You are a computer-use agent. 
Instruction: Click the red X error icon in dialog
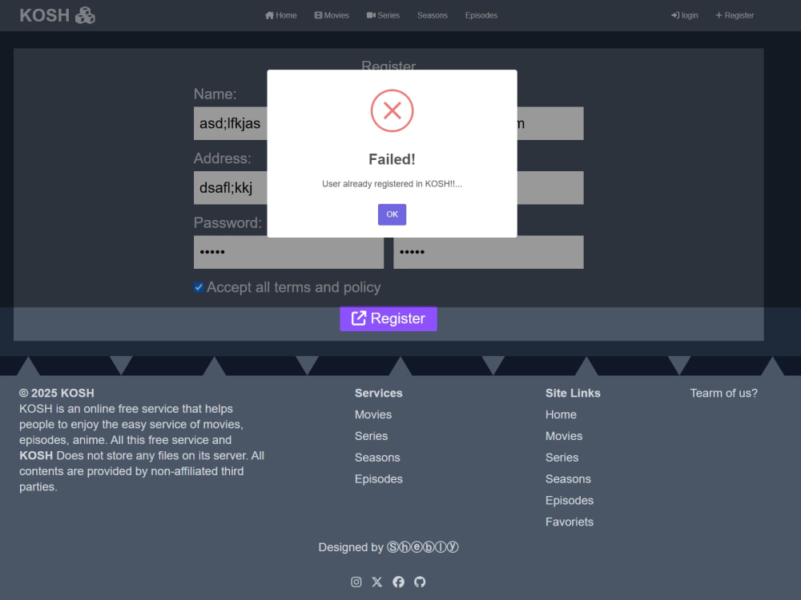click(392, 110)
